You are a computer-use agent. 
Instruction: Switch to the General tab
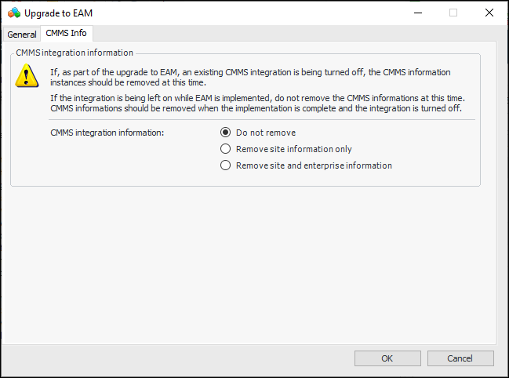22,35
